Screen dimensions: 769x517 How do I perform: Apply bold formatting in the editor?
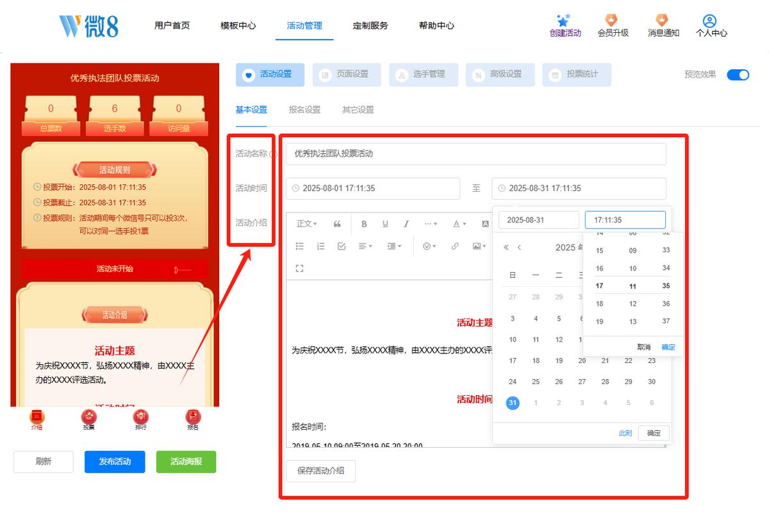(364, 224)
